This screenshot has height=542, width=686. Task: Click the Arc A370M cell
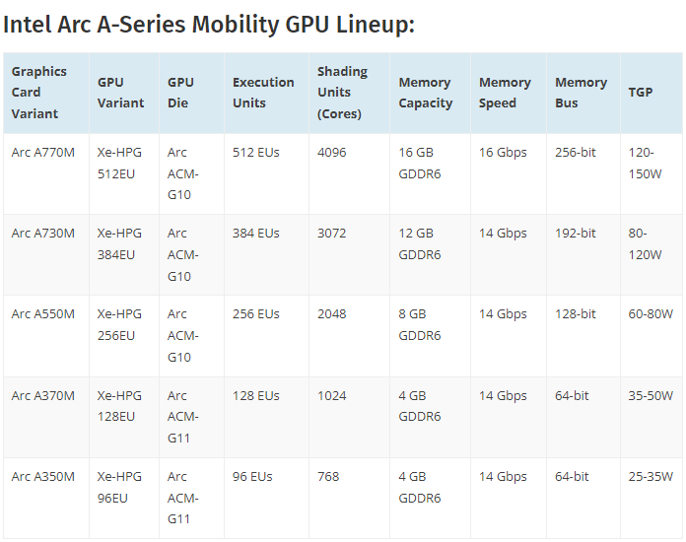[42, 396]
